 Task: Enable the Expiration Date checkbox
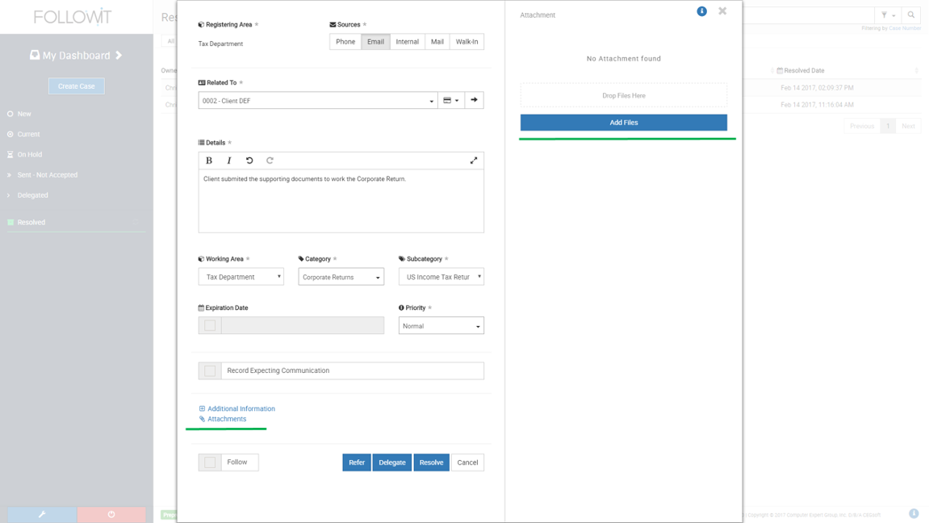click(210, 325)
